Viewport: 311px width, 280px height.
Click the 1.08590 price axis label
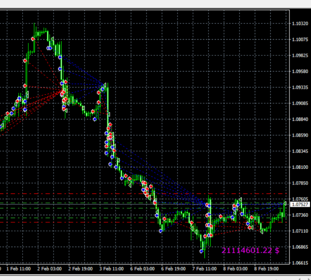300,135
